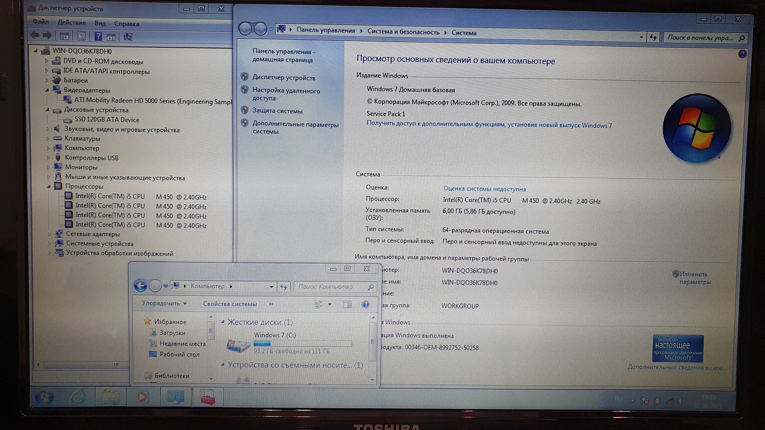Screen dimensions: 765x430
Task: Click the Защита системы link
Action: pos(277,111)
